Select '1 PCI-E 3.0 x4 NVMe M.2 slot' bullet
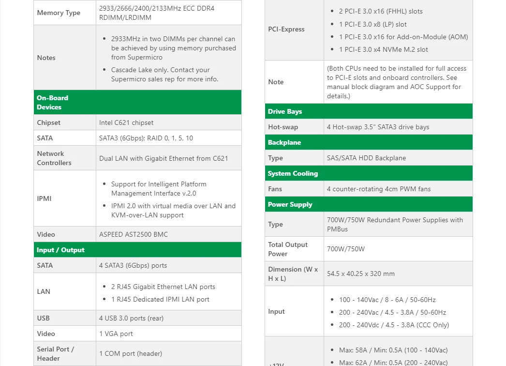506x366 pixels. pos(384,50)
